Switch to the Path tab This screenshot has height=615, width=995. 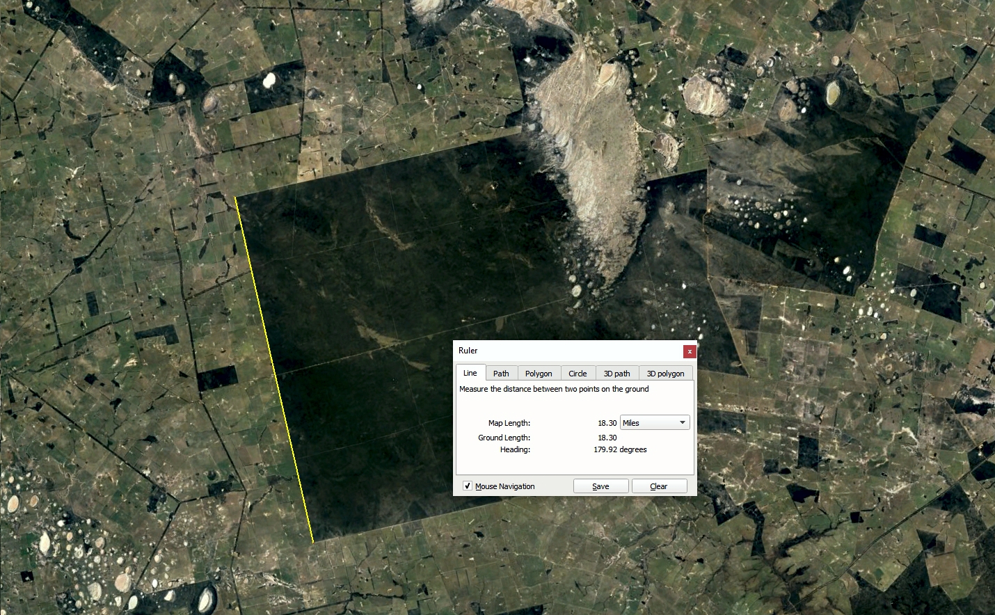click(501, 374)
